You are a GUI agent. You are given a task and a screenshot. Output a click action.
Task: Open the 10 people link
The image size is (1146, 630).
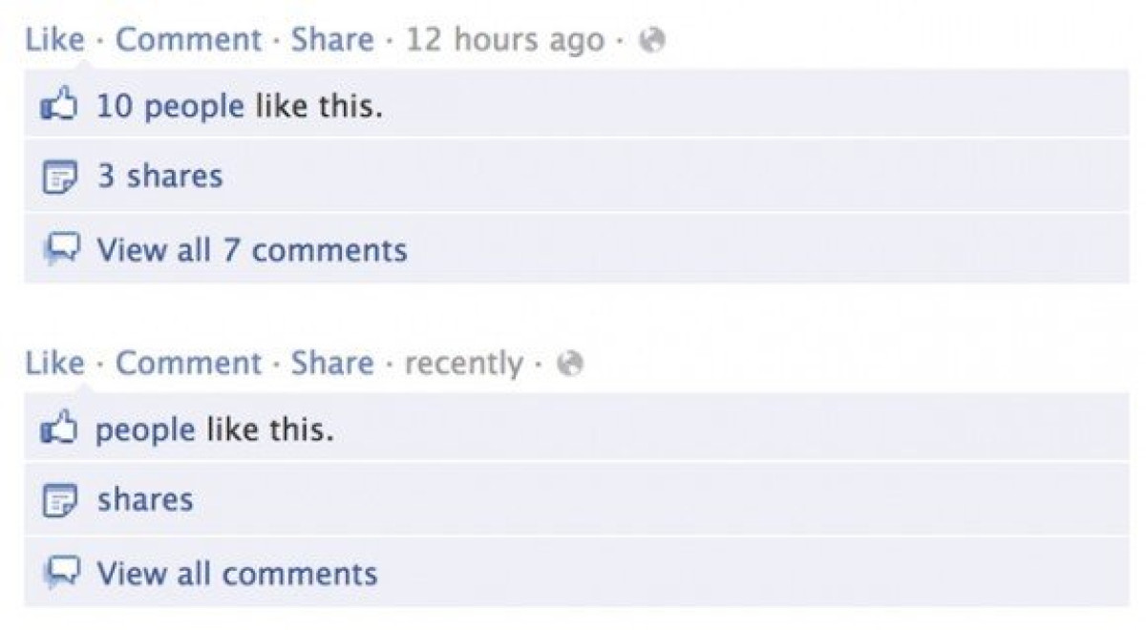[x=170, y=106]
